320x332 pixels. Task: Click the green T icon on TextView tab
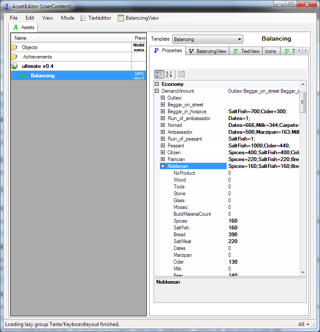click(236, 51)
